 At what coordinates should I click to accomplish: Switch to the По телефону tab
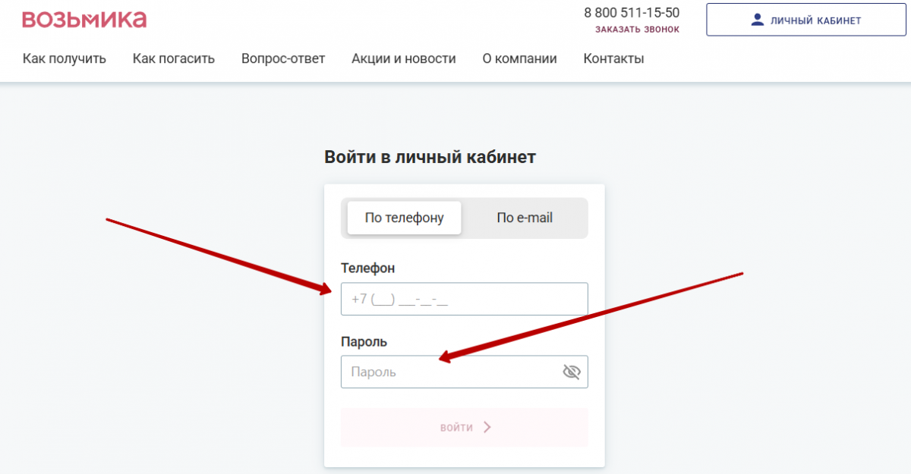[x=404, y=218]
